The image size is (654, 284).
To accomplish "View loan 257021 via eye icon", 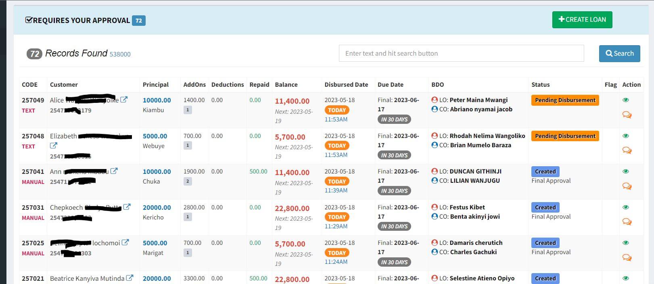I will point(626,278).
